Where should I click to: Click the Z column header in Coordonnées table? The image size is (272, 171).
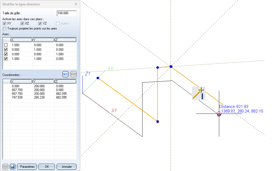(x=65, y=81)
